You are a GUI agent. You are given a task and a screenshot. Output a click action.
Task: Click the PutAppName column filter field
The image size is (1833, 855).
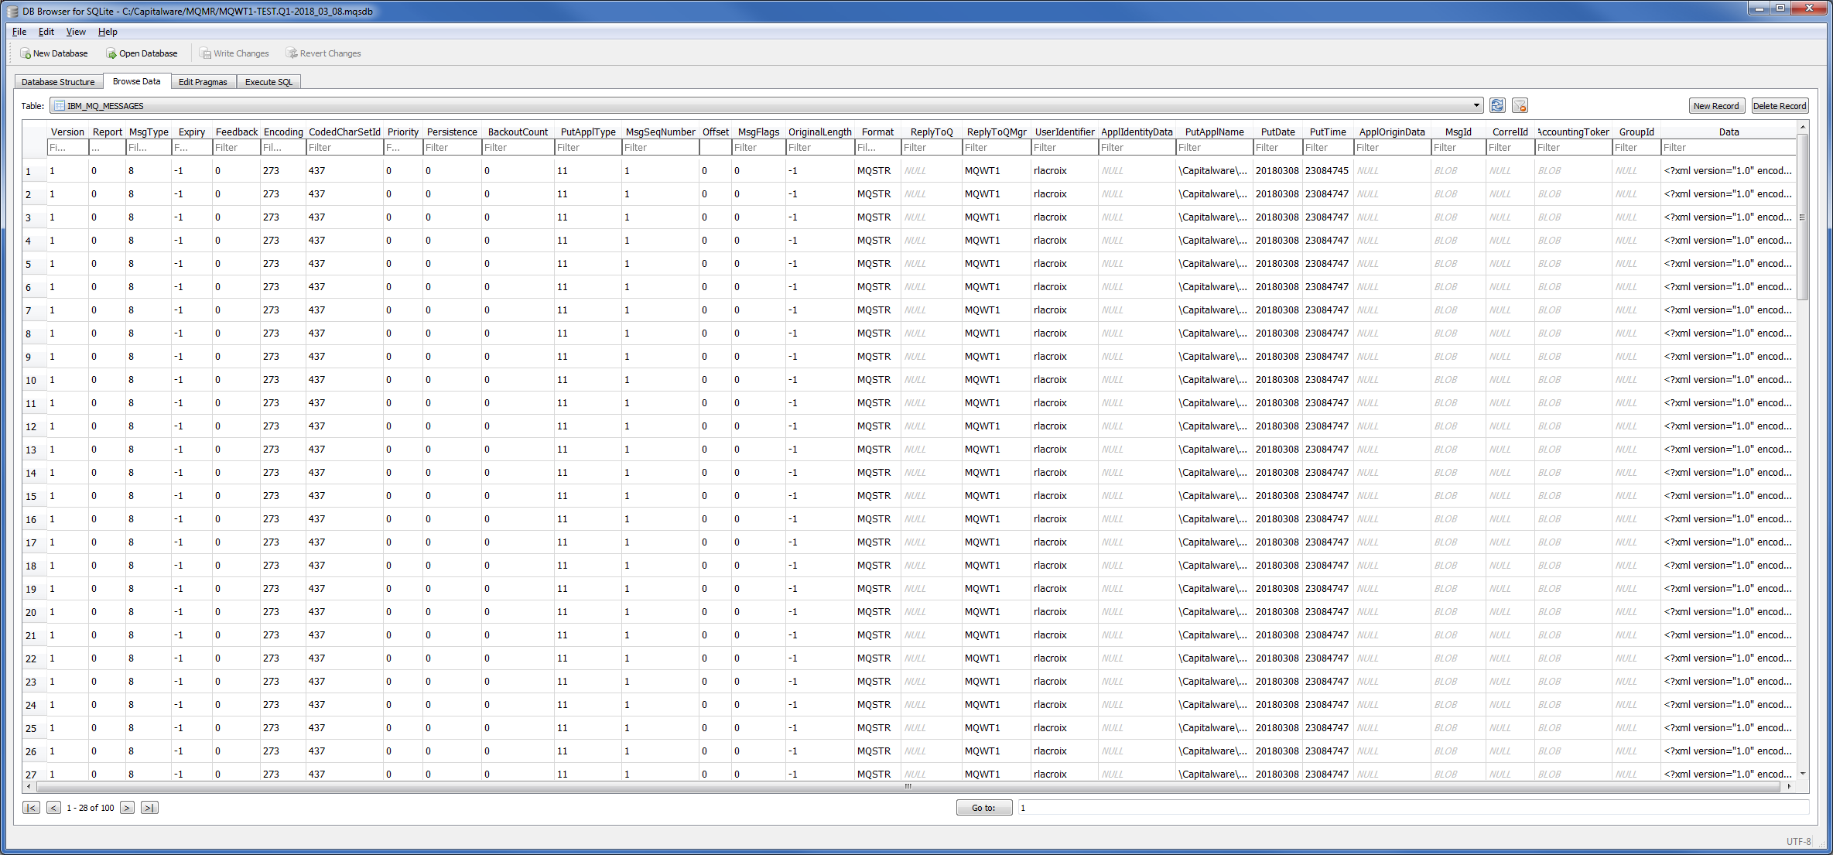click(x=1213, y=148)
